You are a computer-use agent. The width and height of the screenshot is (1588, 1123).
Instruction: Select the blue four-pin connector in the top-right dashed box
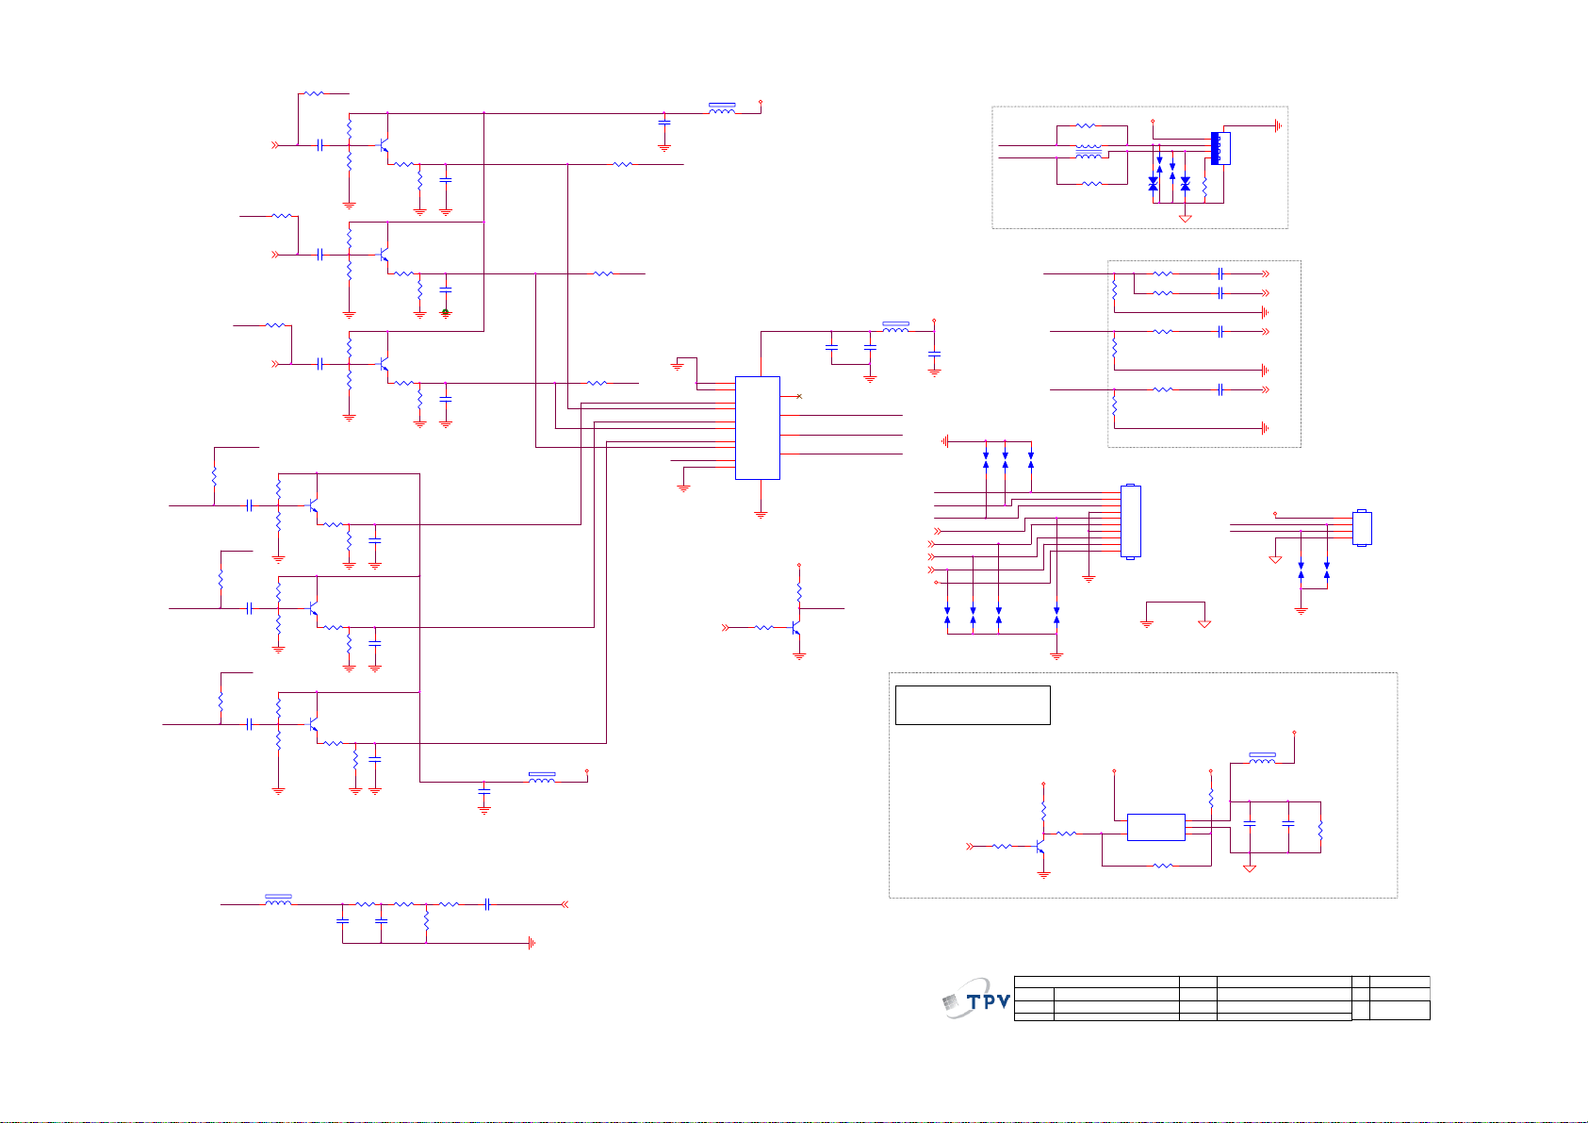point(1220,149)
